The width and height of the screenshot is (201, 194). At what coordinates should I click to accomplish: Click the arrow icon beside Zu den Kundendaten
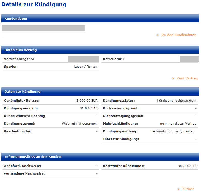point(158,35)
